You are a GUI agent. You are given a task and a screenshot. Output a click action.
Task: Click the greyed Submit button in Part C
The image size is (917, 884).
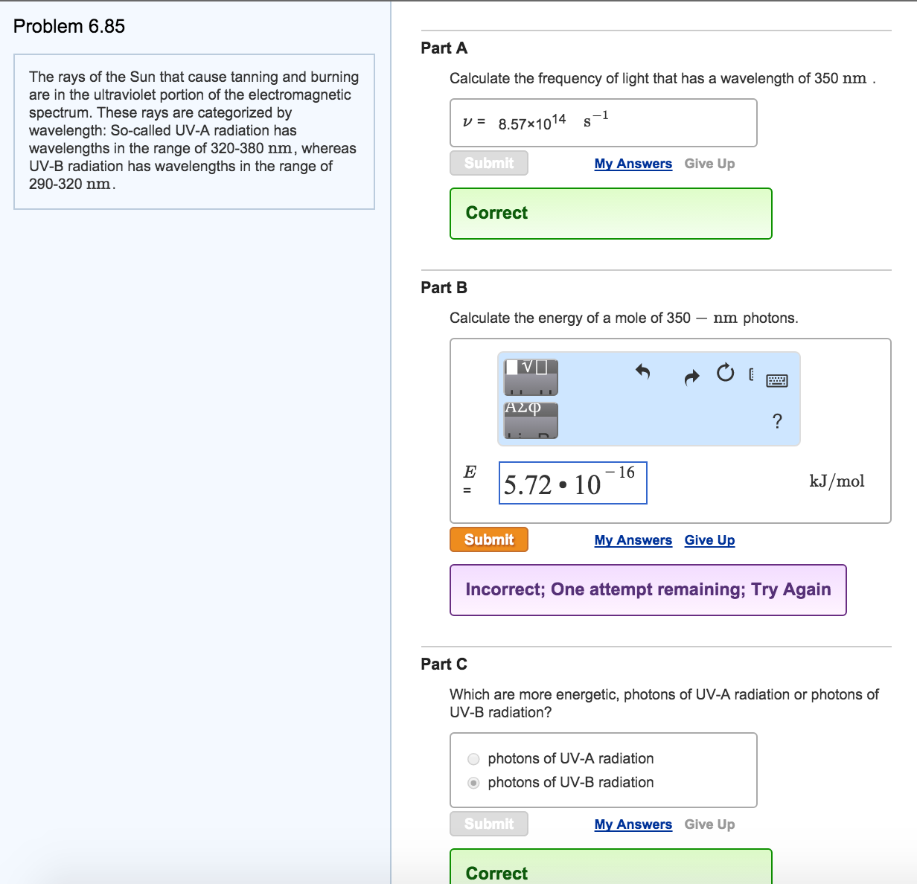(489, 824)
